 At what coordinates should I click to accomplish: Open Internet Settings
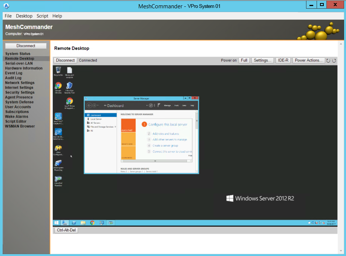point(19,88)
